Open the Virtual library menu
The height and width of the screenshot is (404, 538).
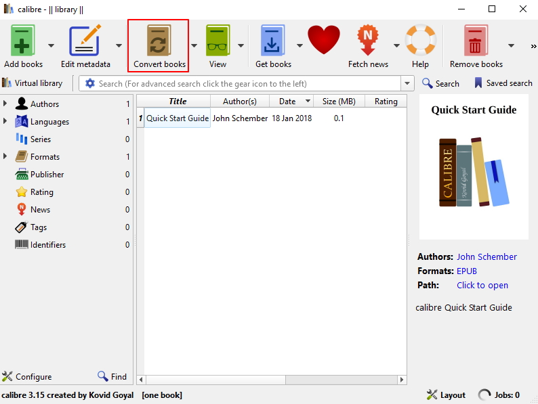point(33,83)
